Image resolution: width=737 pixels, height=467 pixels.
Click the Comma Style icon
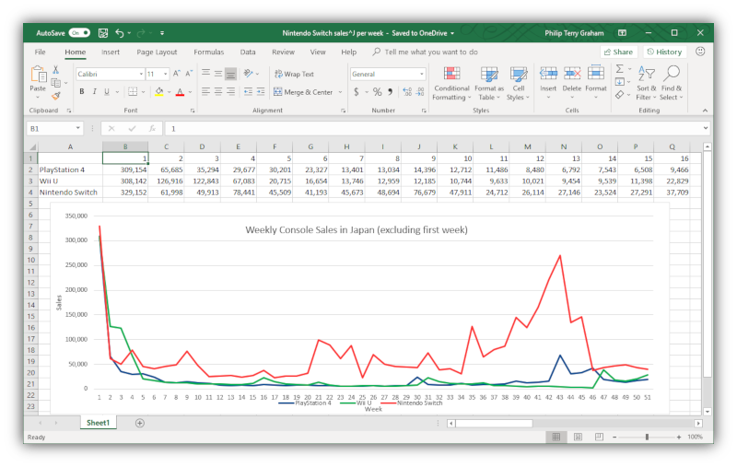coord(390,91)
